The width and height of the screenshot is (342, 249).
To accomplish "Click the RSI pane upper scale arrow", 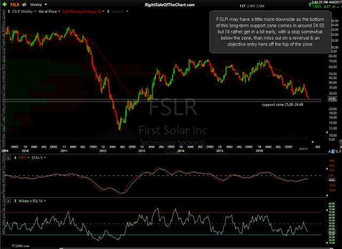I will click(x=327, y=210).
